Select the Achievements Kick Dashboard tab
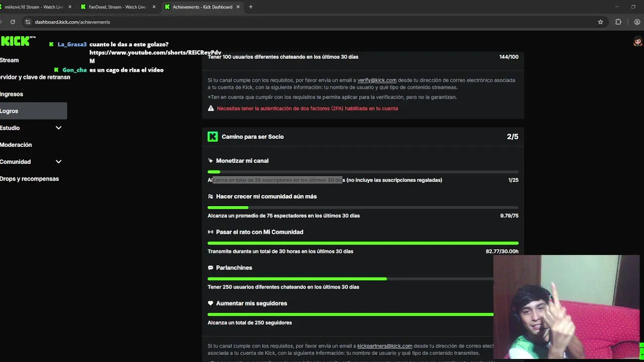 coord(202,7)
